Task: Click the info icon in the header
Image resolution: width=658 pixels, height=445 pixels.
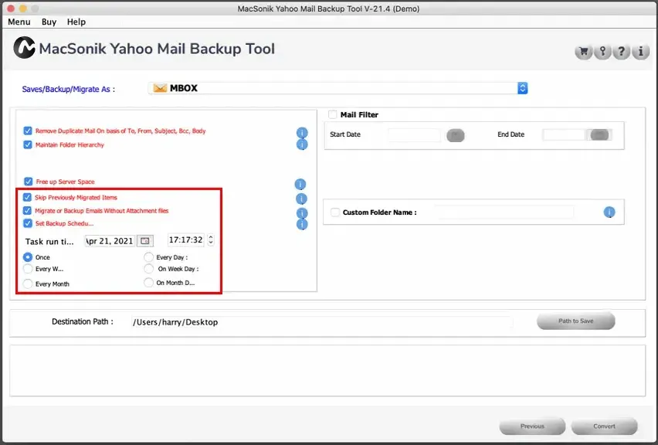Action: 640,52
